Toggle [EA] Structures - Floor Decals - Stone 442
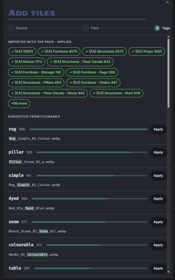The width and height of the screenshot is (175, 280). pyautogui.click(x=48, y=93)
